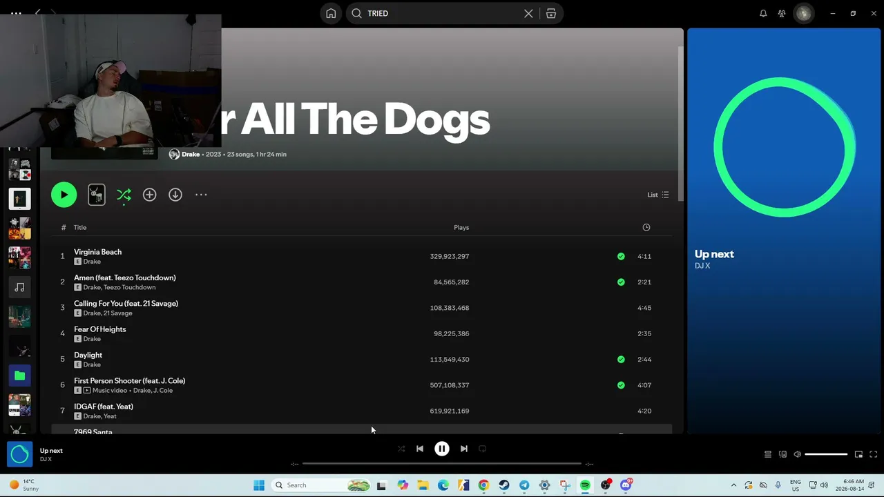Open the notifications bell
The height and width of the screenshot is (497, 884).
[x=763, y=13]
